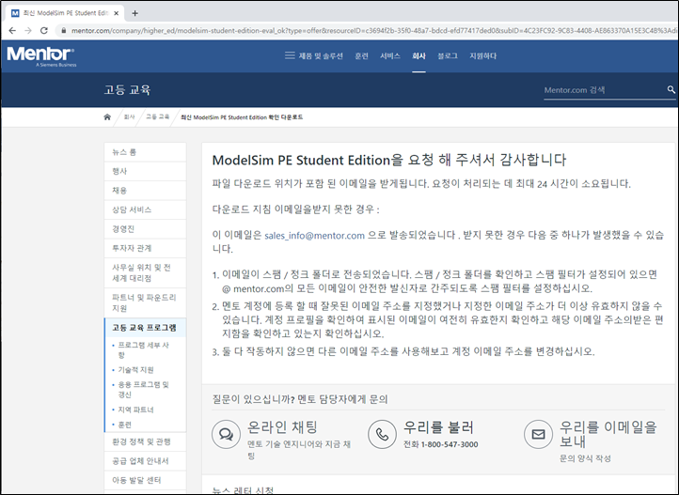Screen dimensions: 679x495
Task: Click the browser back arrow
Action: pos(12,31)
